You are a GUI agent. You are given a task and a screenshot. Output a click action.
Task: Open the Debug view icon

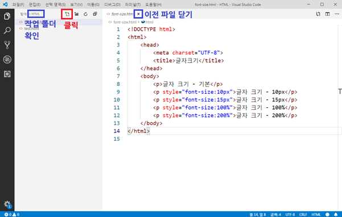coord(7,60)
